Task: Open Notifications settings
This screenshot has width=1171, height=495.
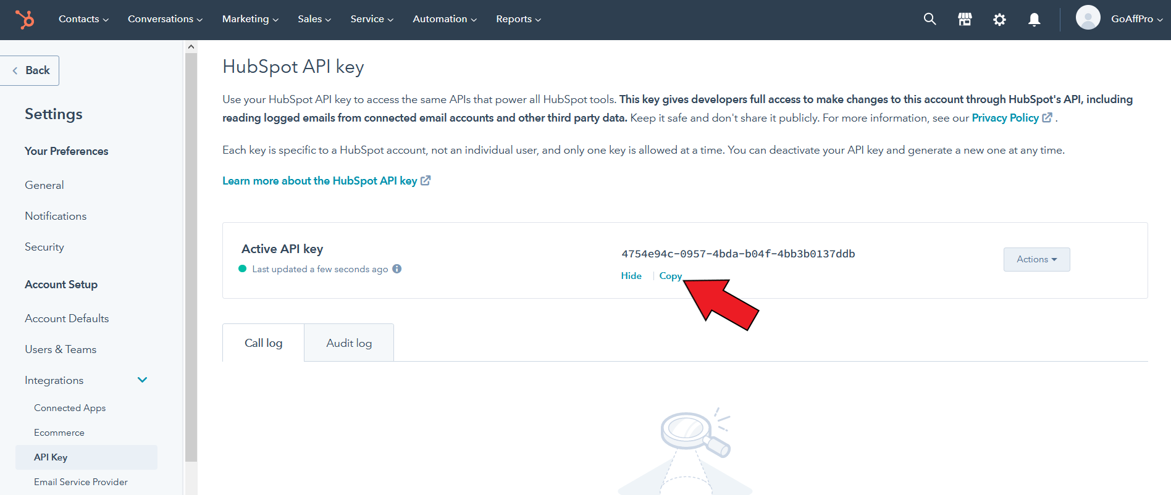Action: pyautogui.click(x=56, y=216)
